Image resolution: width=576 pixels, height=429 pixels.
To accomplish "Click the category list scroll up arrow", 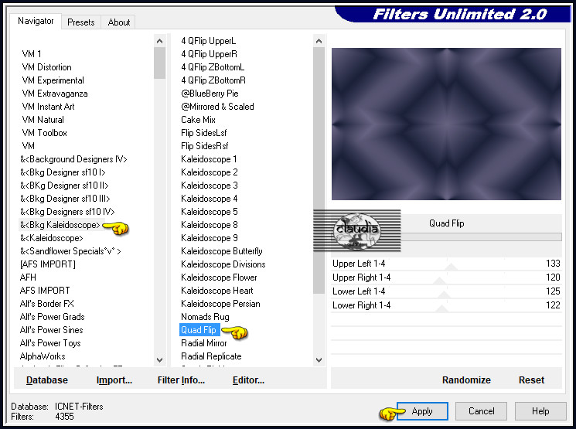I will 159,41.
